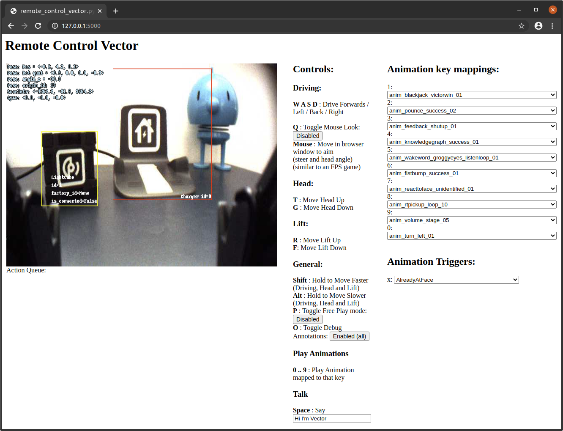The width and height of the screenshot is (563, 431).
Task: Open dropdown 7 anim_reacttoface_unidentified_01
Action: pyautogui.click(x=472, y=189)
